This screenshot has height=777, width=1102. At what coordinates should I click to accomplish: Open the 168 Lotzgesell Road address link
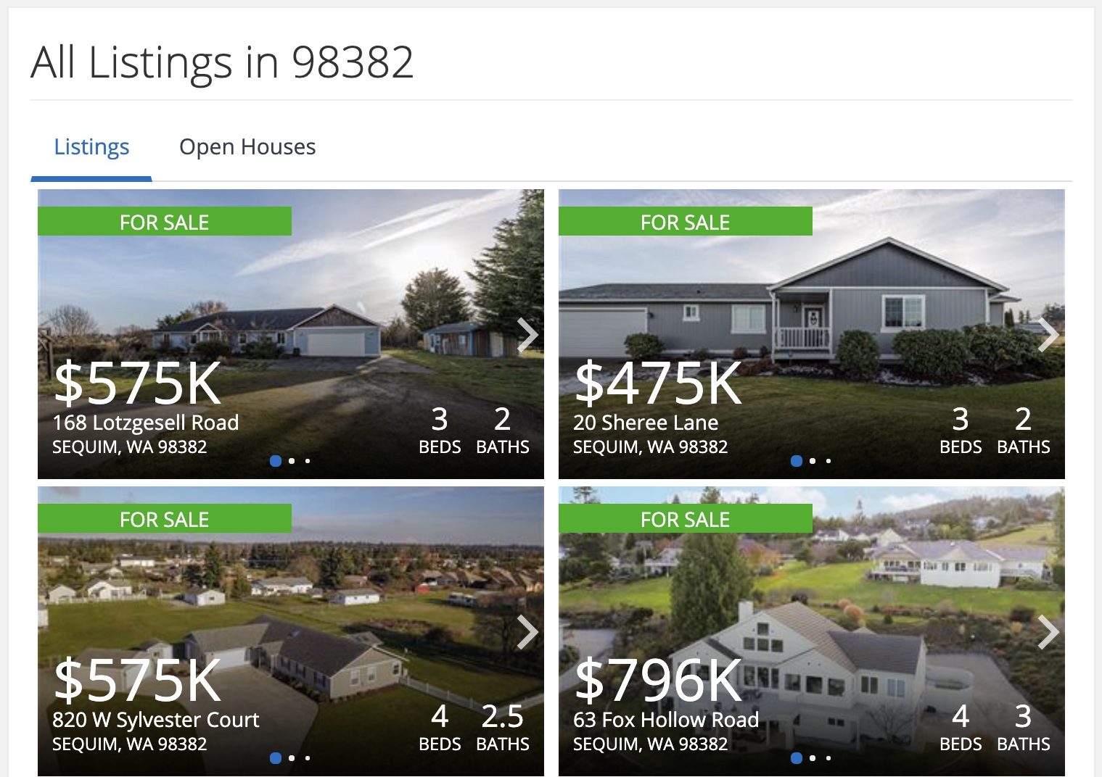click(x=146, y=423)
